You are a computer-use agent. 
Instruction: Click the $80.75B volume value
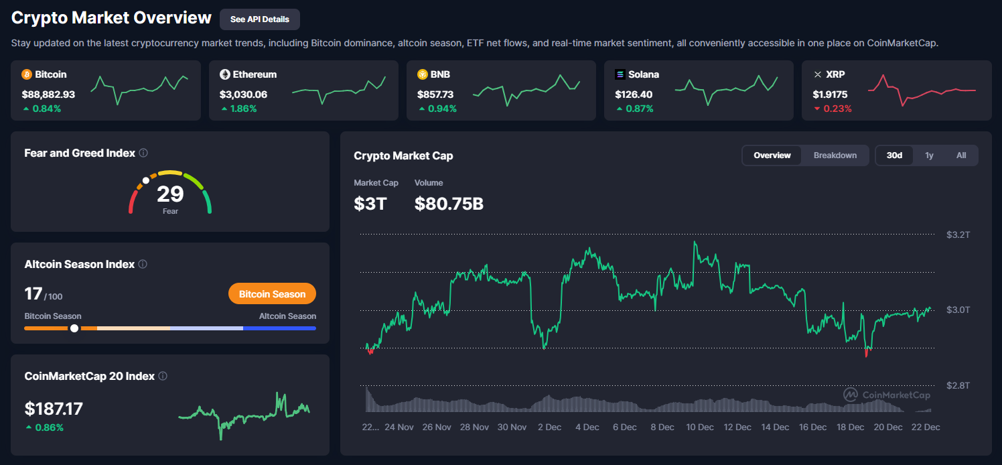point(449,204)
